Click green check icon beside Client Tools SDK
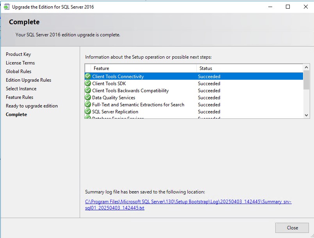The height and width of the screenshot is (238, 314). [x=88, y=84]
